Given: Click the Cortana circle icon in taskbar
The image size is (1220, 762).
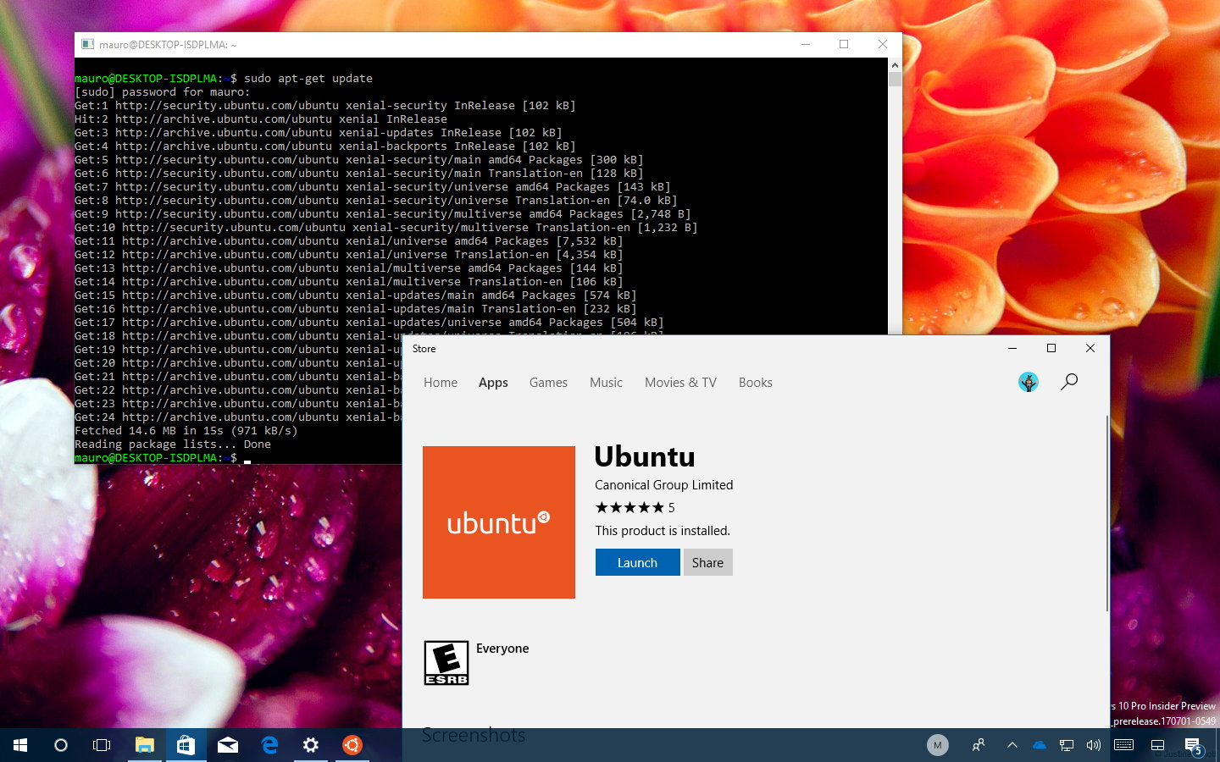Looking at the screenshot, I should point(61,745).
